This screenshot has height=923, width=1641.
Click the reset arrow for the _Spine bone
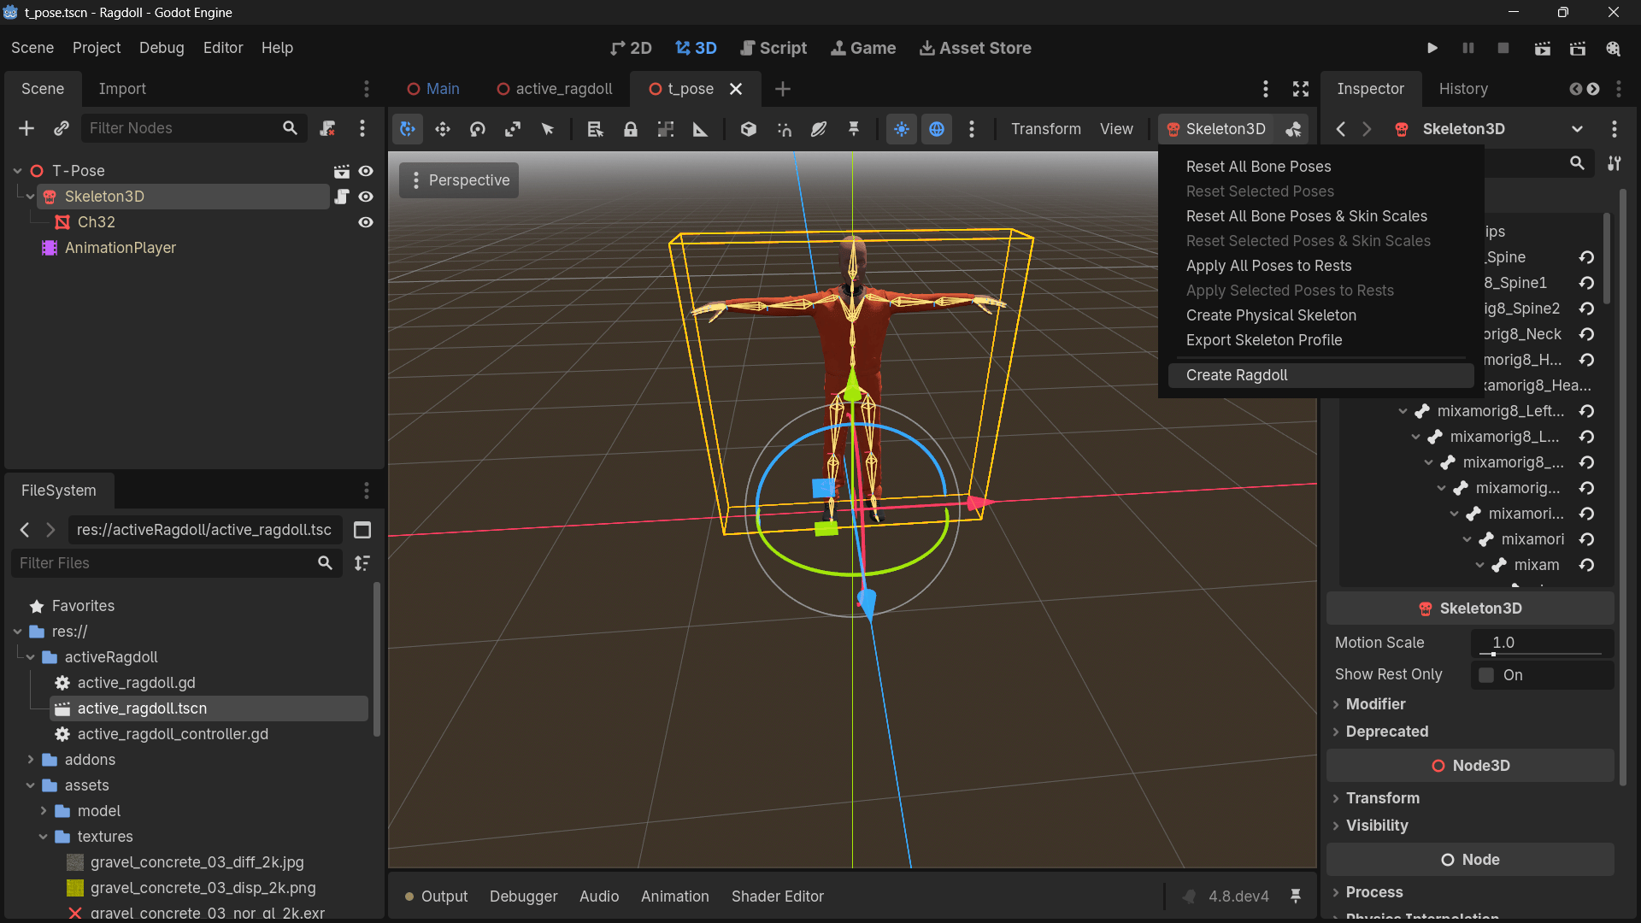tap(1587, 257)
